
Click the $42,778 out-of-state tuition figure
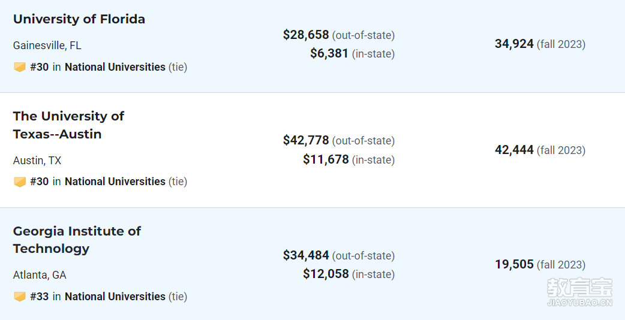click(x=306, y=140)
